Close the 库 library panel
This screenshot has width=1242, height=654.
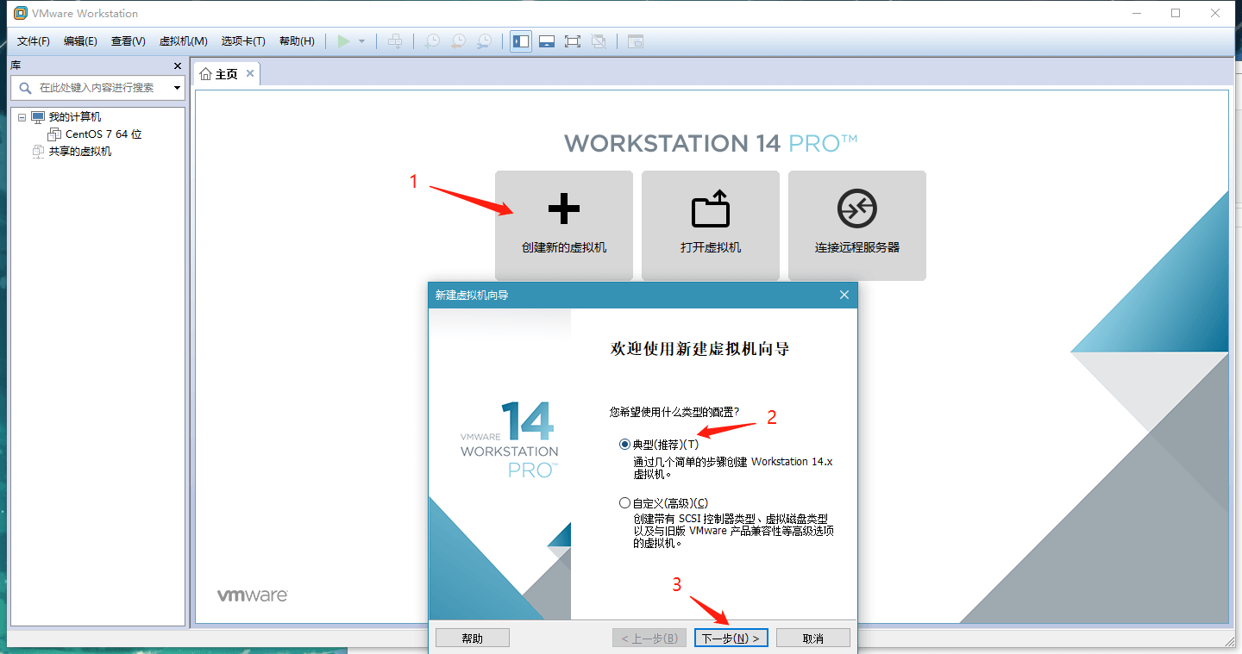[x=178, y=65]
